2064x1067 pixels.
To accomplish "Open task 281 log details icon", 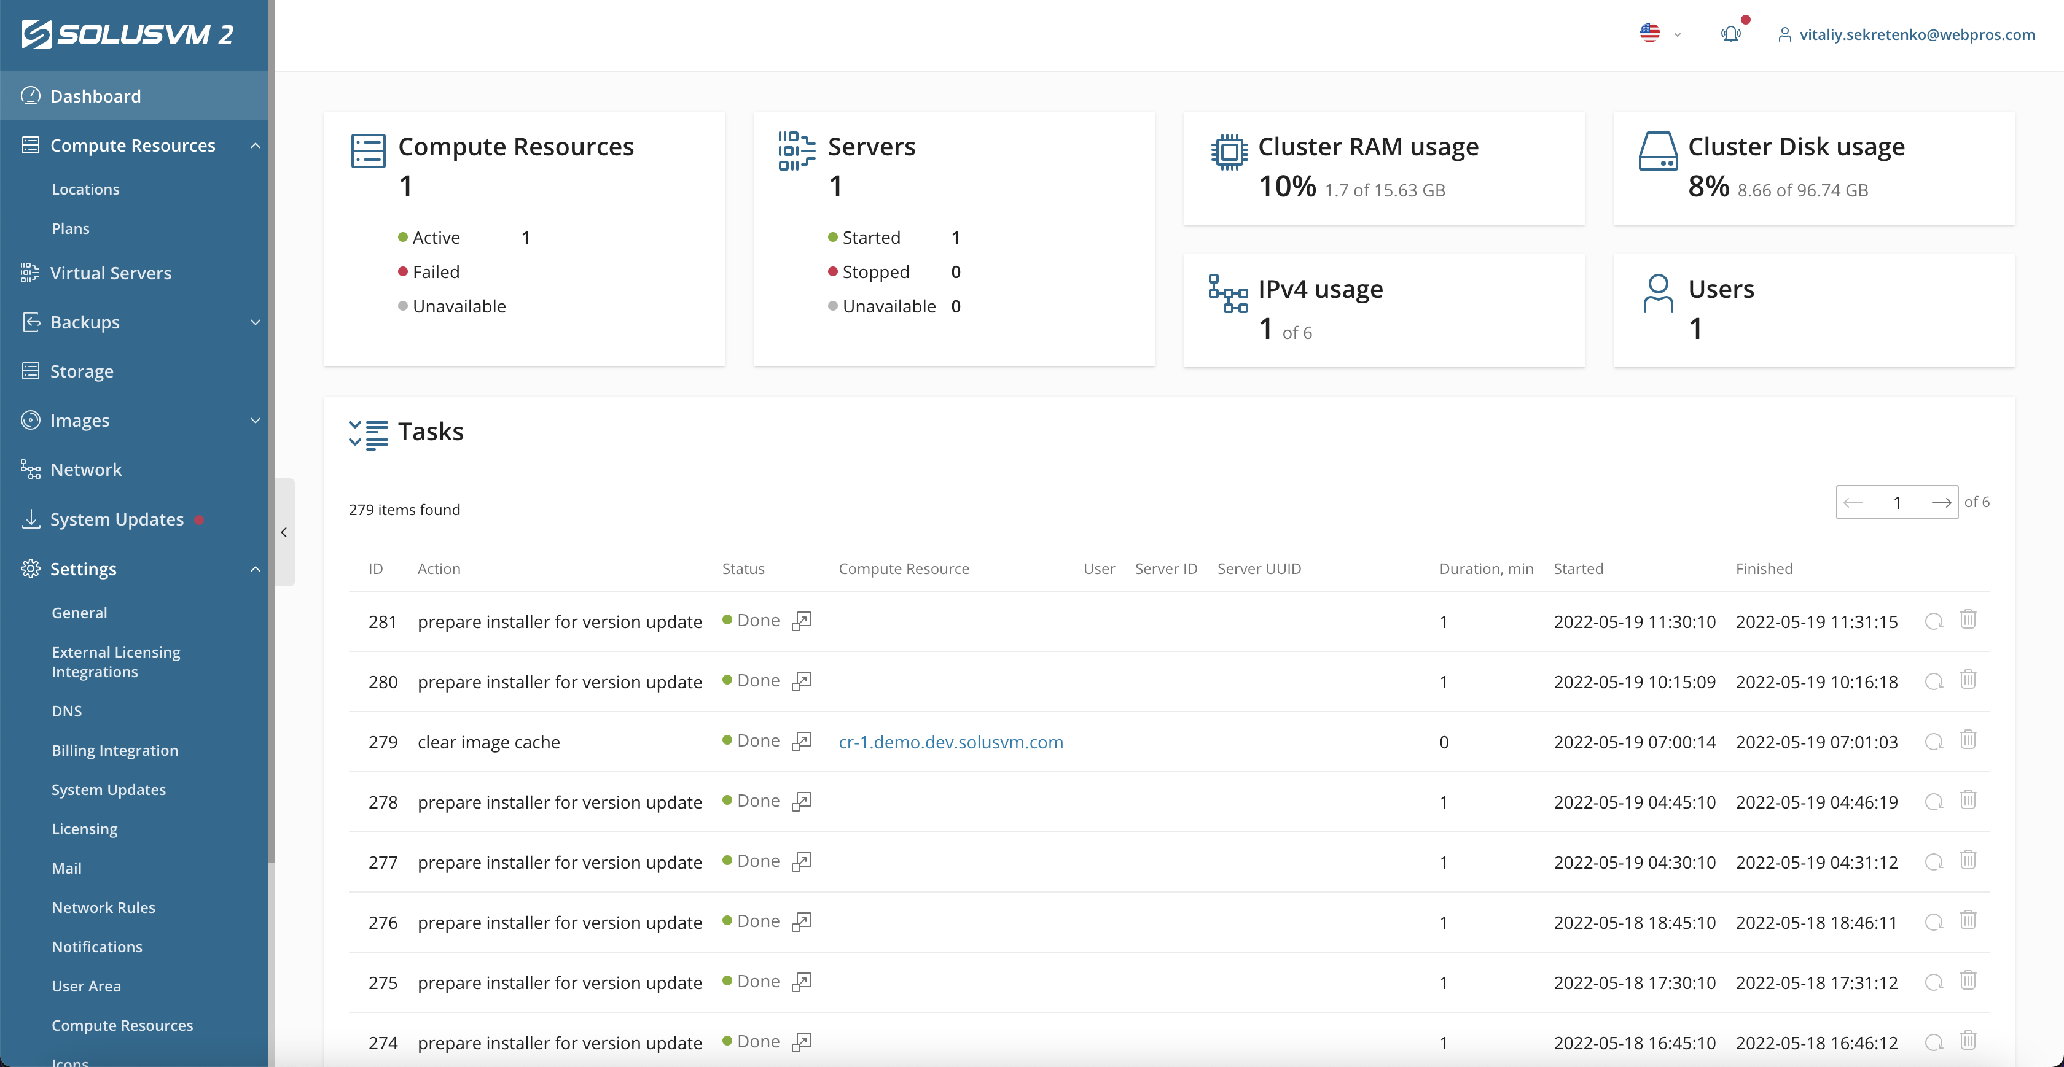I will point(801,621).
